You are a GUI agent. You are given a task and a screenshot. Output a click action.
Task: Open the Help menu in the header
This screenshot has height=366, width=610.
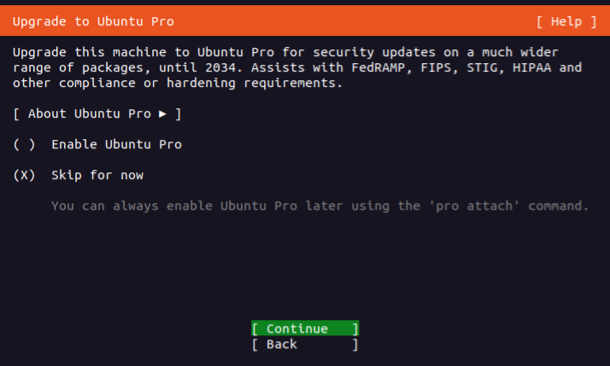567,21
